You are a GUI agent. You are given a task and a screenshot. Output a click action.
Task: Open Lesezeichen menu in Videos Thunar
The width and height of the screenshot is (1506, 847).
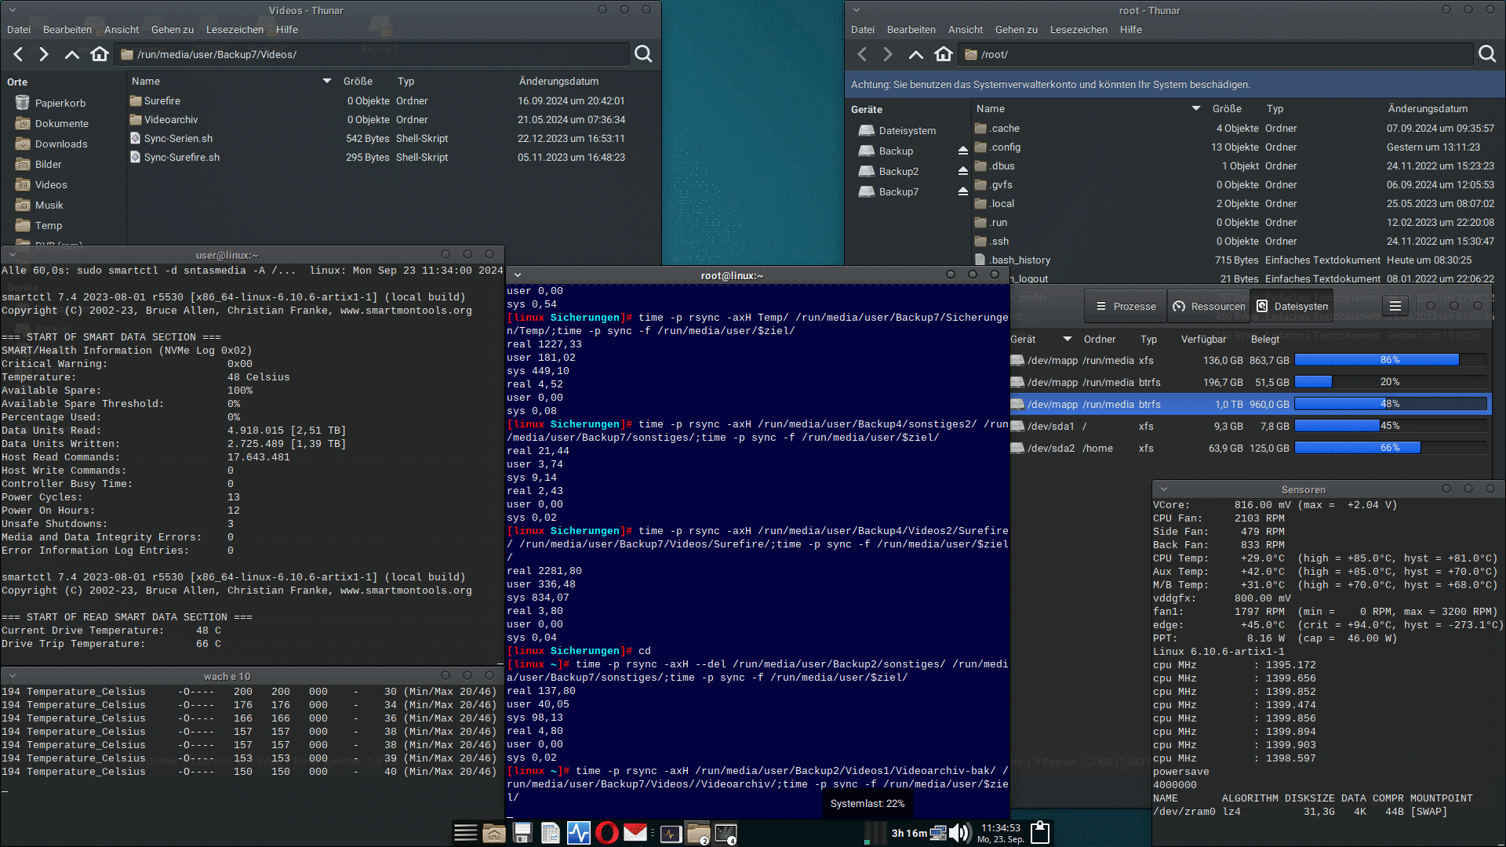tap(235, 30)
